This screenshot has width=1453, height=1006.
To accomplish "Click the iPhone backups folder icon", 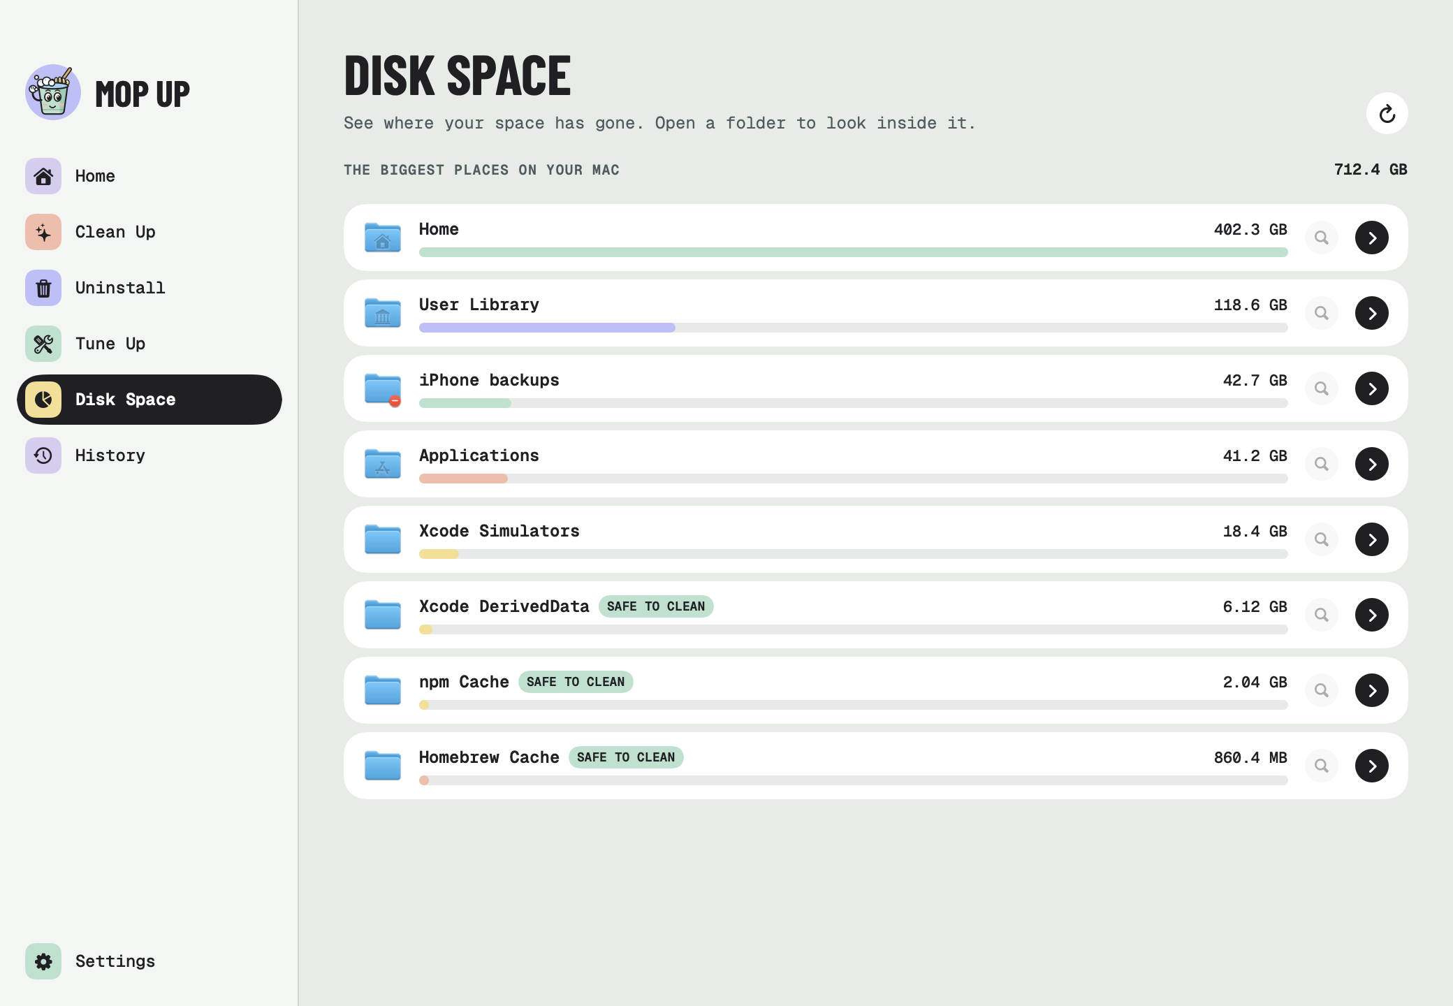I will tap(383, 389).
